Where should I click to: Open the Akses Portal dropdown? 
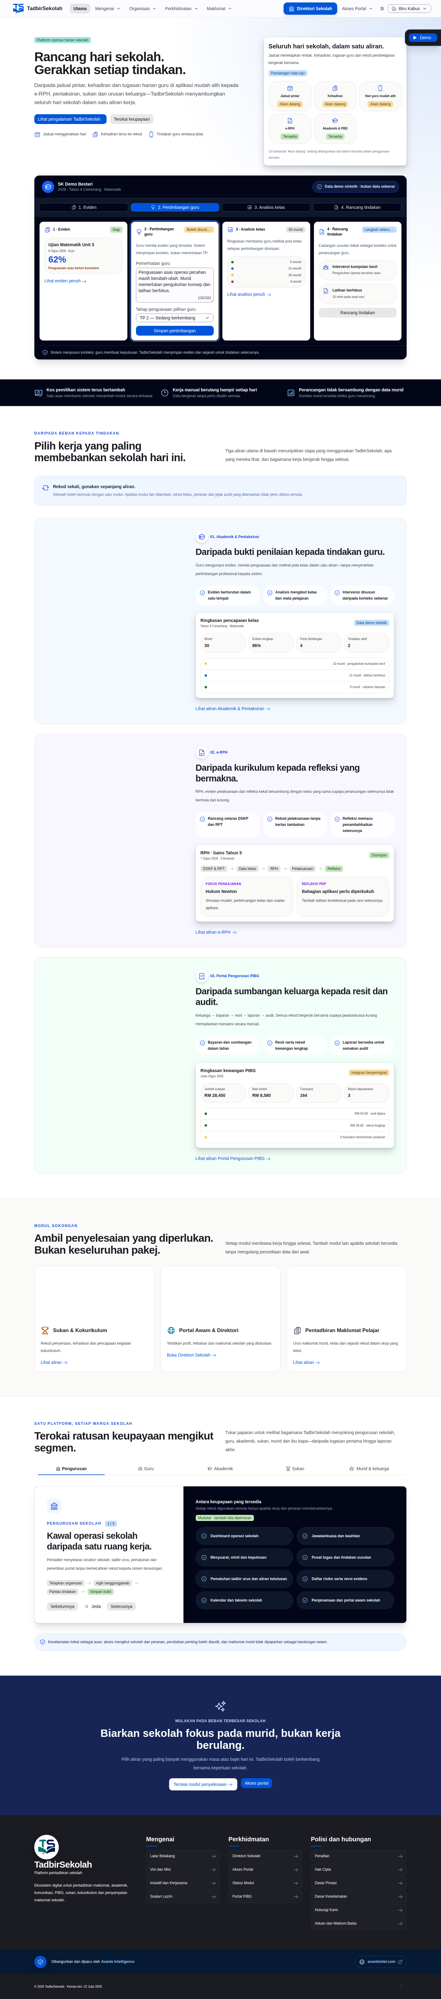357,9
